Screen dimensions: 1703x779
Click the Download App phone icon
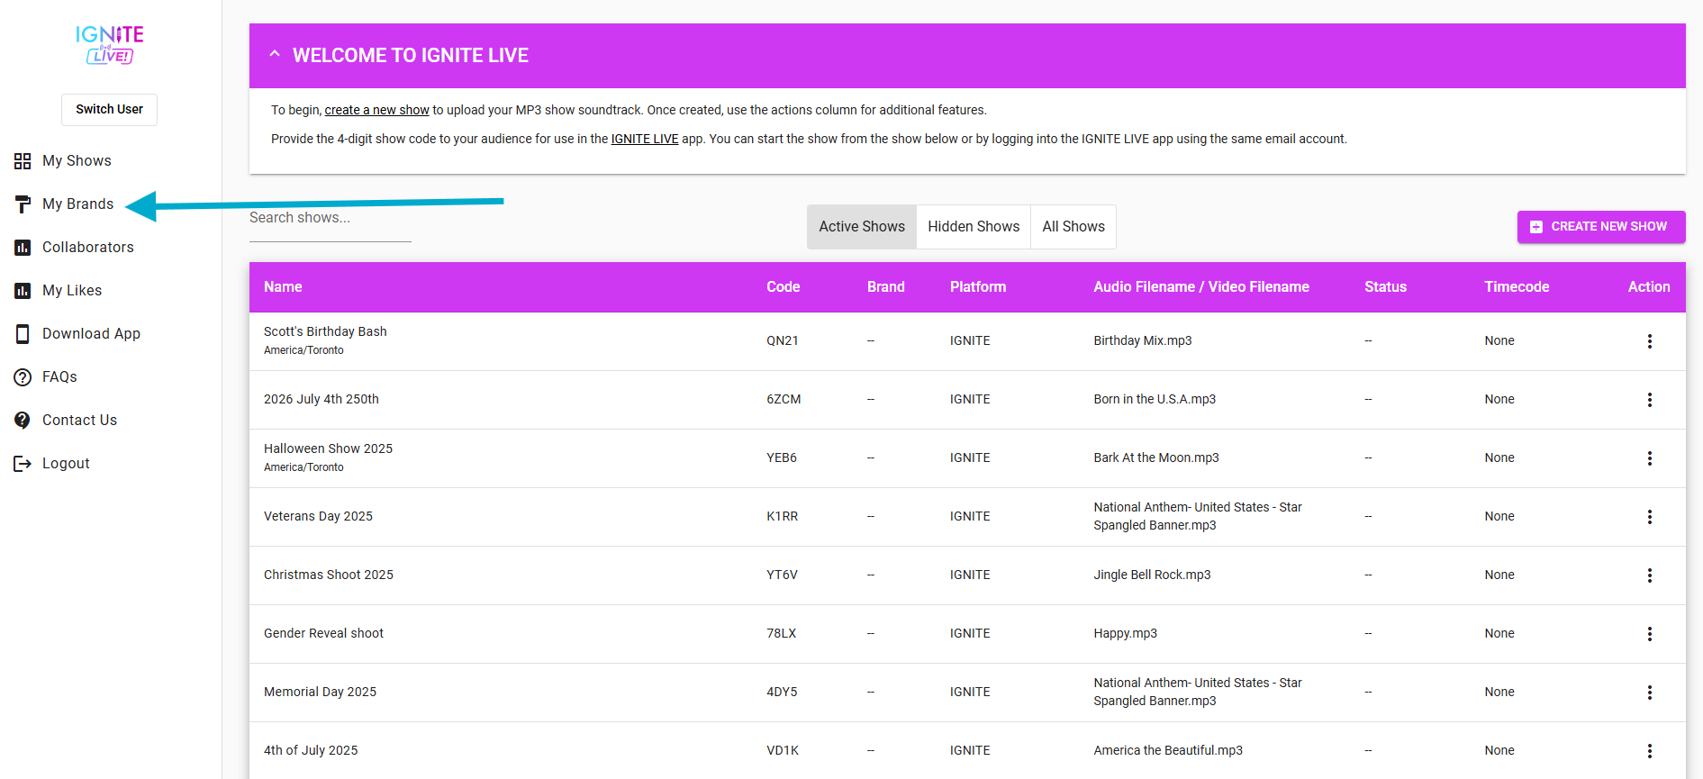click(23, 334)
